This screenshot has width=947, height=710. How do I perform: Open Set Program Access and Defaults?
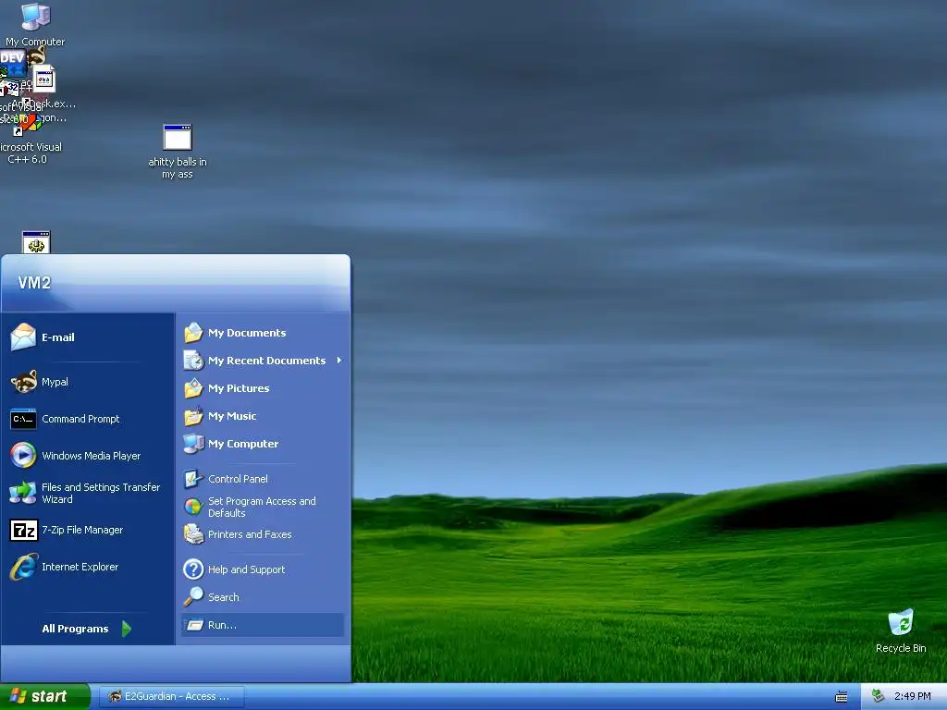pos(262,507)
